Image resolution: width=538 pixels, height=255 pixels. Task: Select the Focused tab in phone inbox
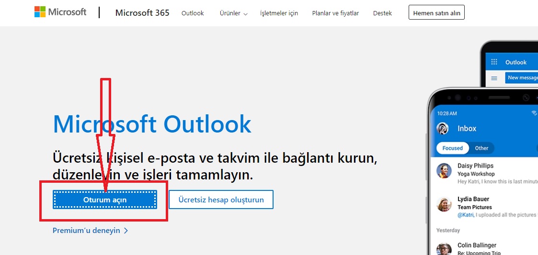click(x=452, y=148)
